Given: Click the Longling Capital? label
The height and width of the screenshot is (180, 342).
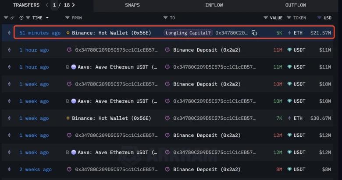Looking at the screenshot, I should click(188, 33).
